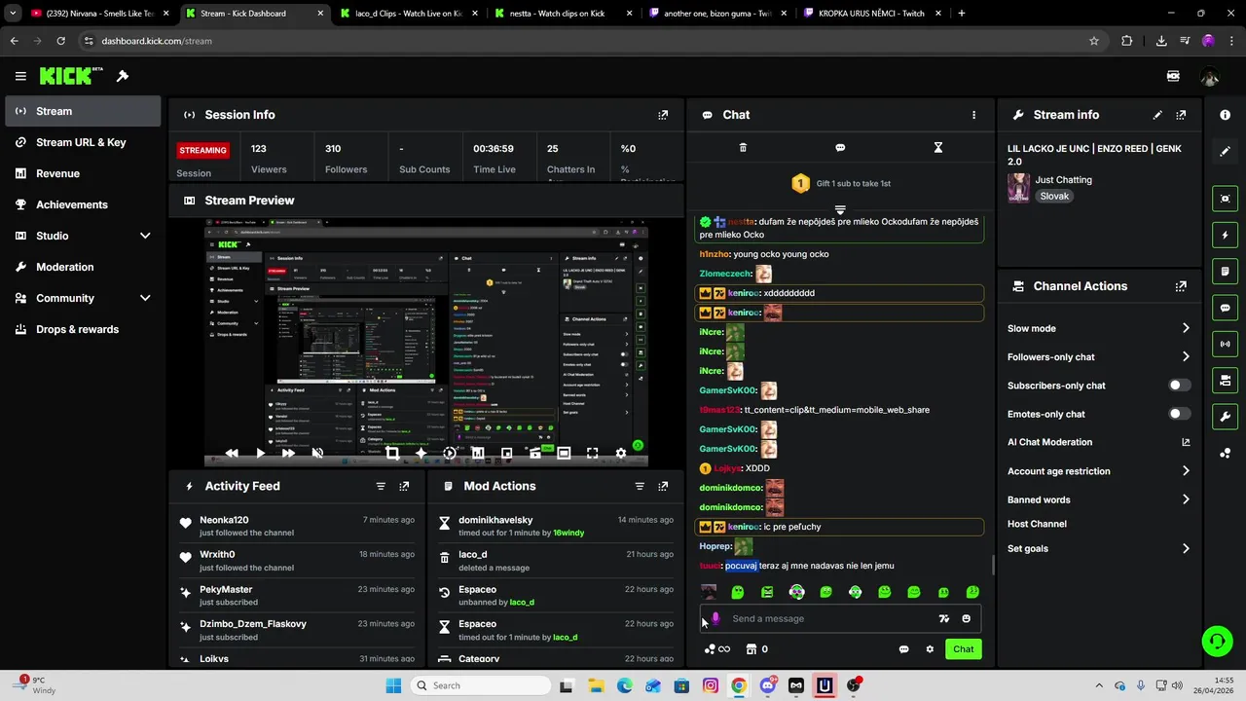The width and height of the screenshot is (1246, 701).
Task: Click the speech bubble icon in Chat toolbar
Action: point(840,148)
